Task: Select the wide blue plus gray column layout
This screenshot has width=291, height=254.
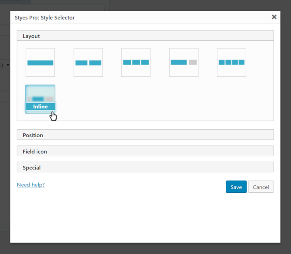Action: (184, 62)
